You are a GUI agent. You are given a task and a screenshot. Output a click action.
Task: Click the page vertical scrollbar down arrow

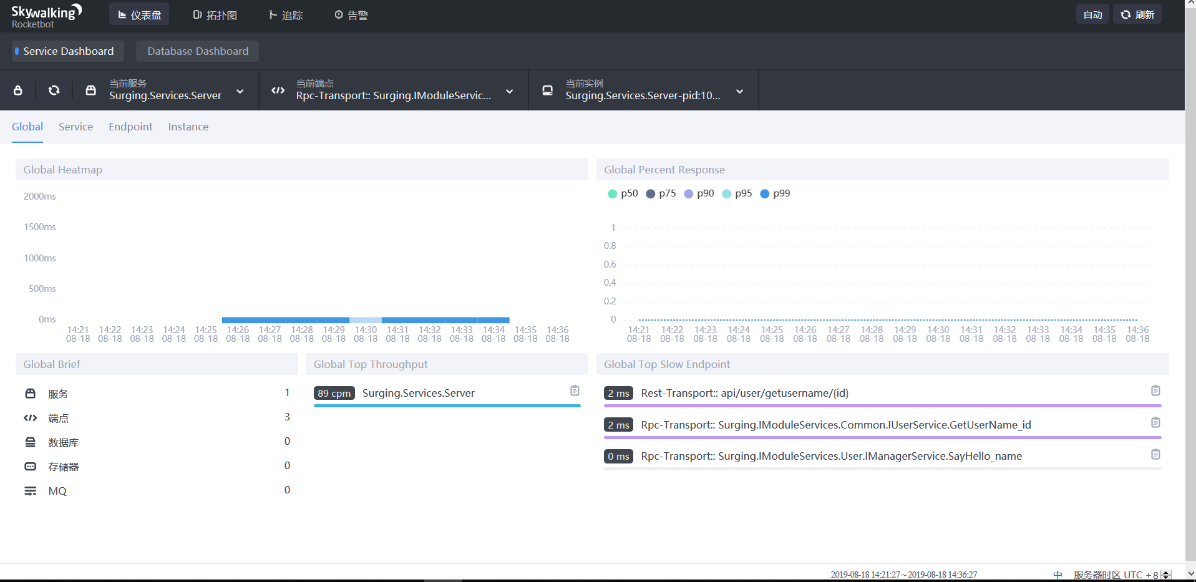pos(1190,573)
